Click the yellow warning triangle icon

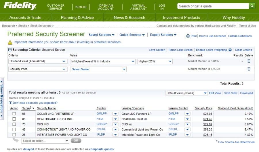tap(10, 42)
